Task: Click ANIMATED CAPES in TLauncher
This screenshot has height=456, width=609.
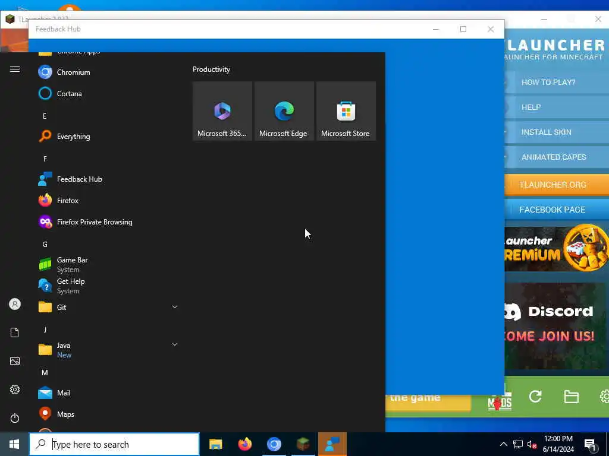Action: tap(556, 157)
